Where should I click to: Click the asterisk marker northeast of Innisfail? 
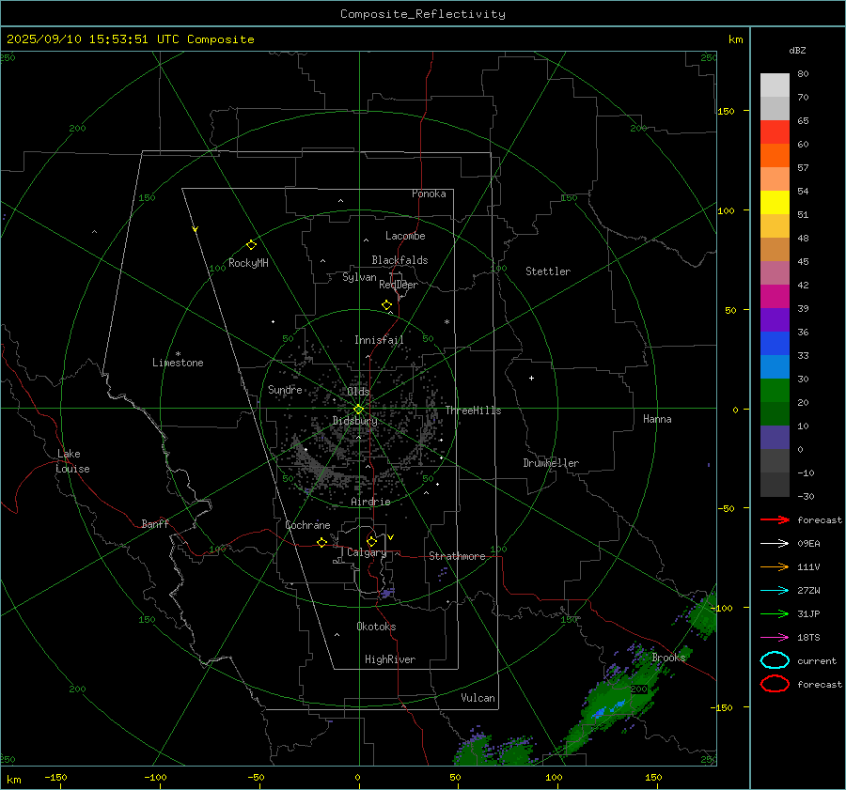coord(446,322)
